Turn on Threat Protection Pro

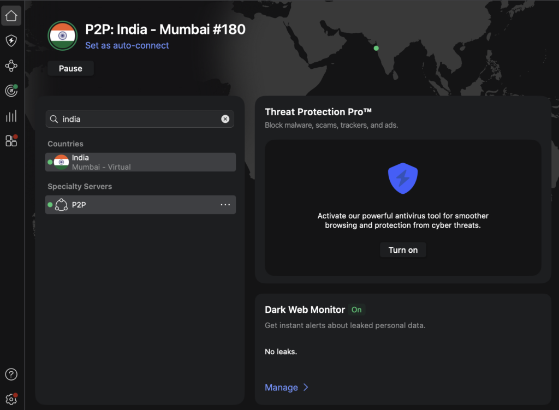(403, 250)
